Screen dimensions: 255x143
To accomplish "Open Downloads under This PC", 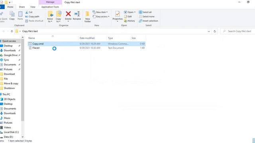I will coord(10,113).
